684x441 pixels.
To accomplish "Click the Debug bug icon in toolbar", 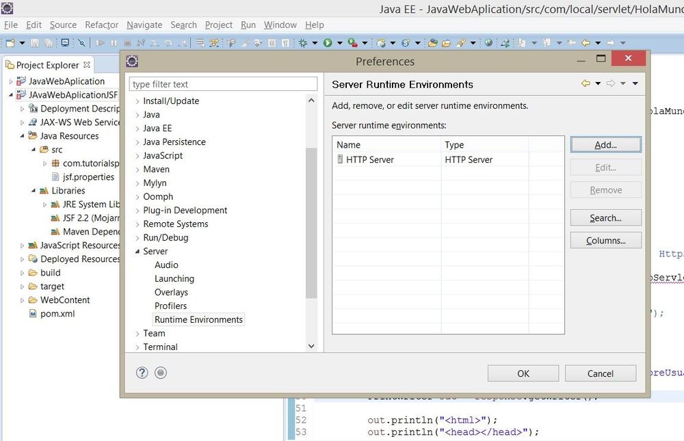I will point(304,42).
